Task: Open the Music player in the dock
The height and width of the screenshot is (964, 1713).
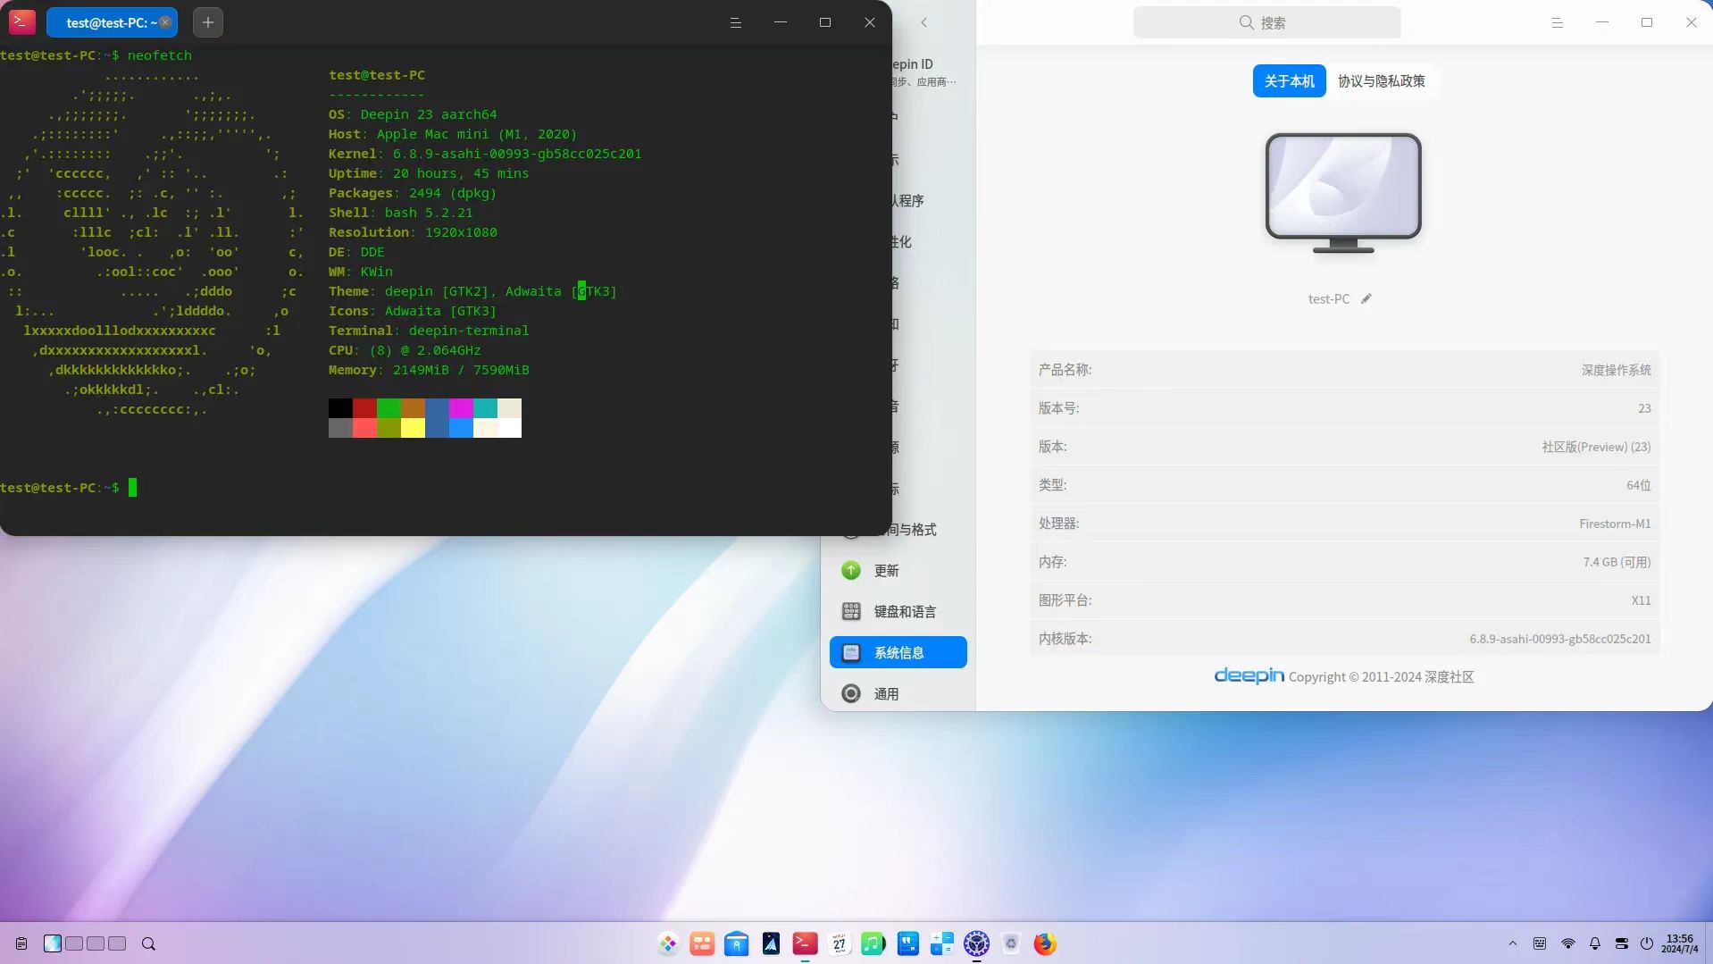Action: 873,943
